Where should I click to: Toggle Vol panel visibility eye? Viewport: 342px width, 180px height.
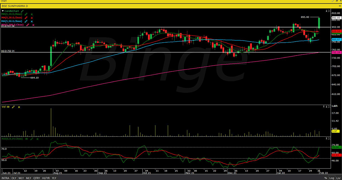8,107
